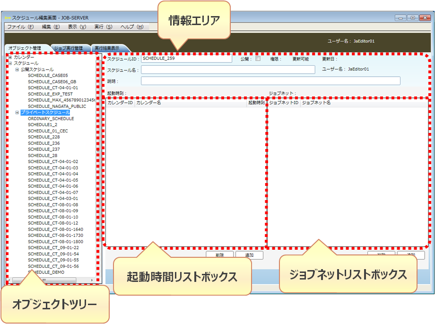Switch to the ジョブ実行管理 tab

[68, 48]
